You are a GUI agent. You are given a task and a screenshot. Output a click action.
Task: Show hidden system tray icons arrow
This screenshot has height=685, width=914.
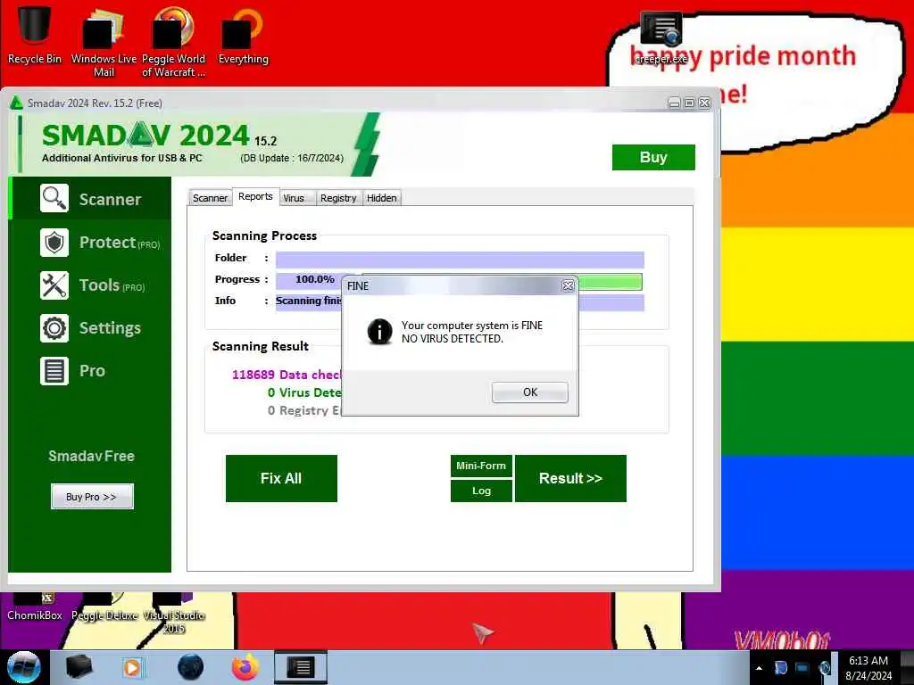[759, 668]
